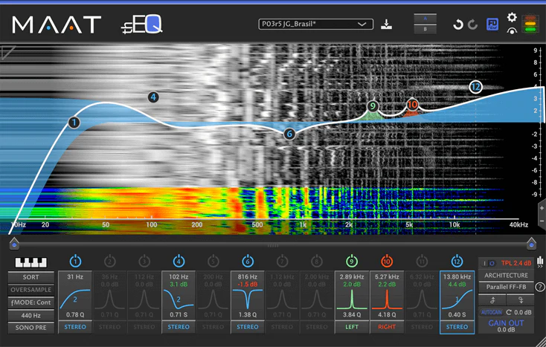Click the band 1 high-pass filter shape
Screen dimensions: 546x347
point(75,299)
